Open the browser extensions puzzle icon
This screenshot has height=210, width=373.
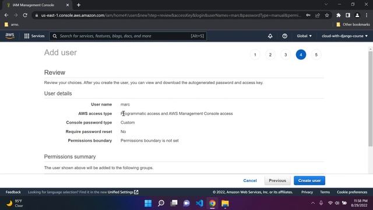(x=338, y=15)
